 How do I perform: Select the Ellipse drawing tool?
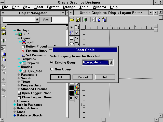[72, 43]
